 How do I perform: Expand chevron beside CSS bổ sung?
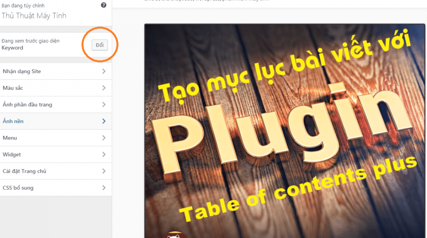tap(104, 188)
